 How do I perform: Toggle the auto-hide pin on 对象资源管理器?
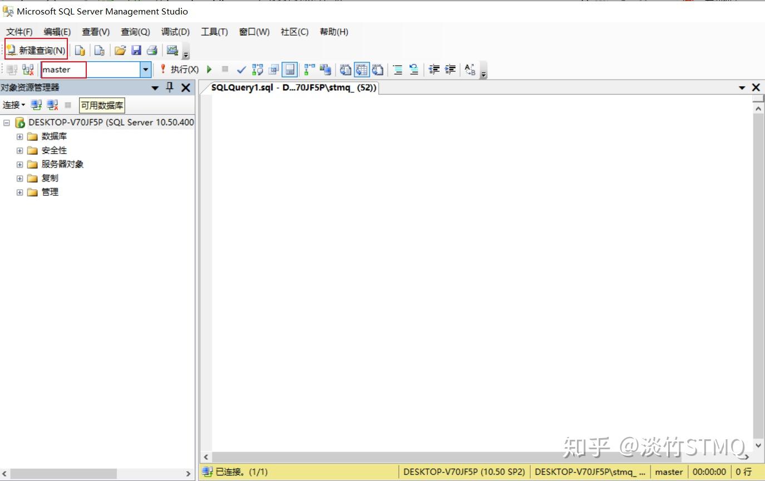(170, 87)
